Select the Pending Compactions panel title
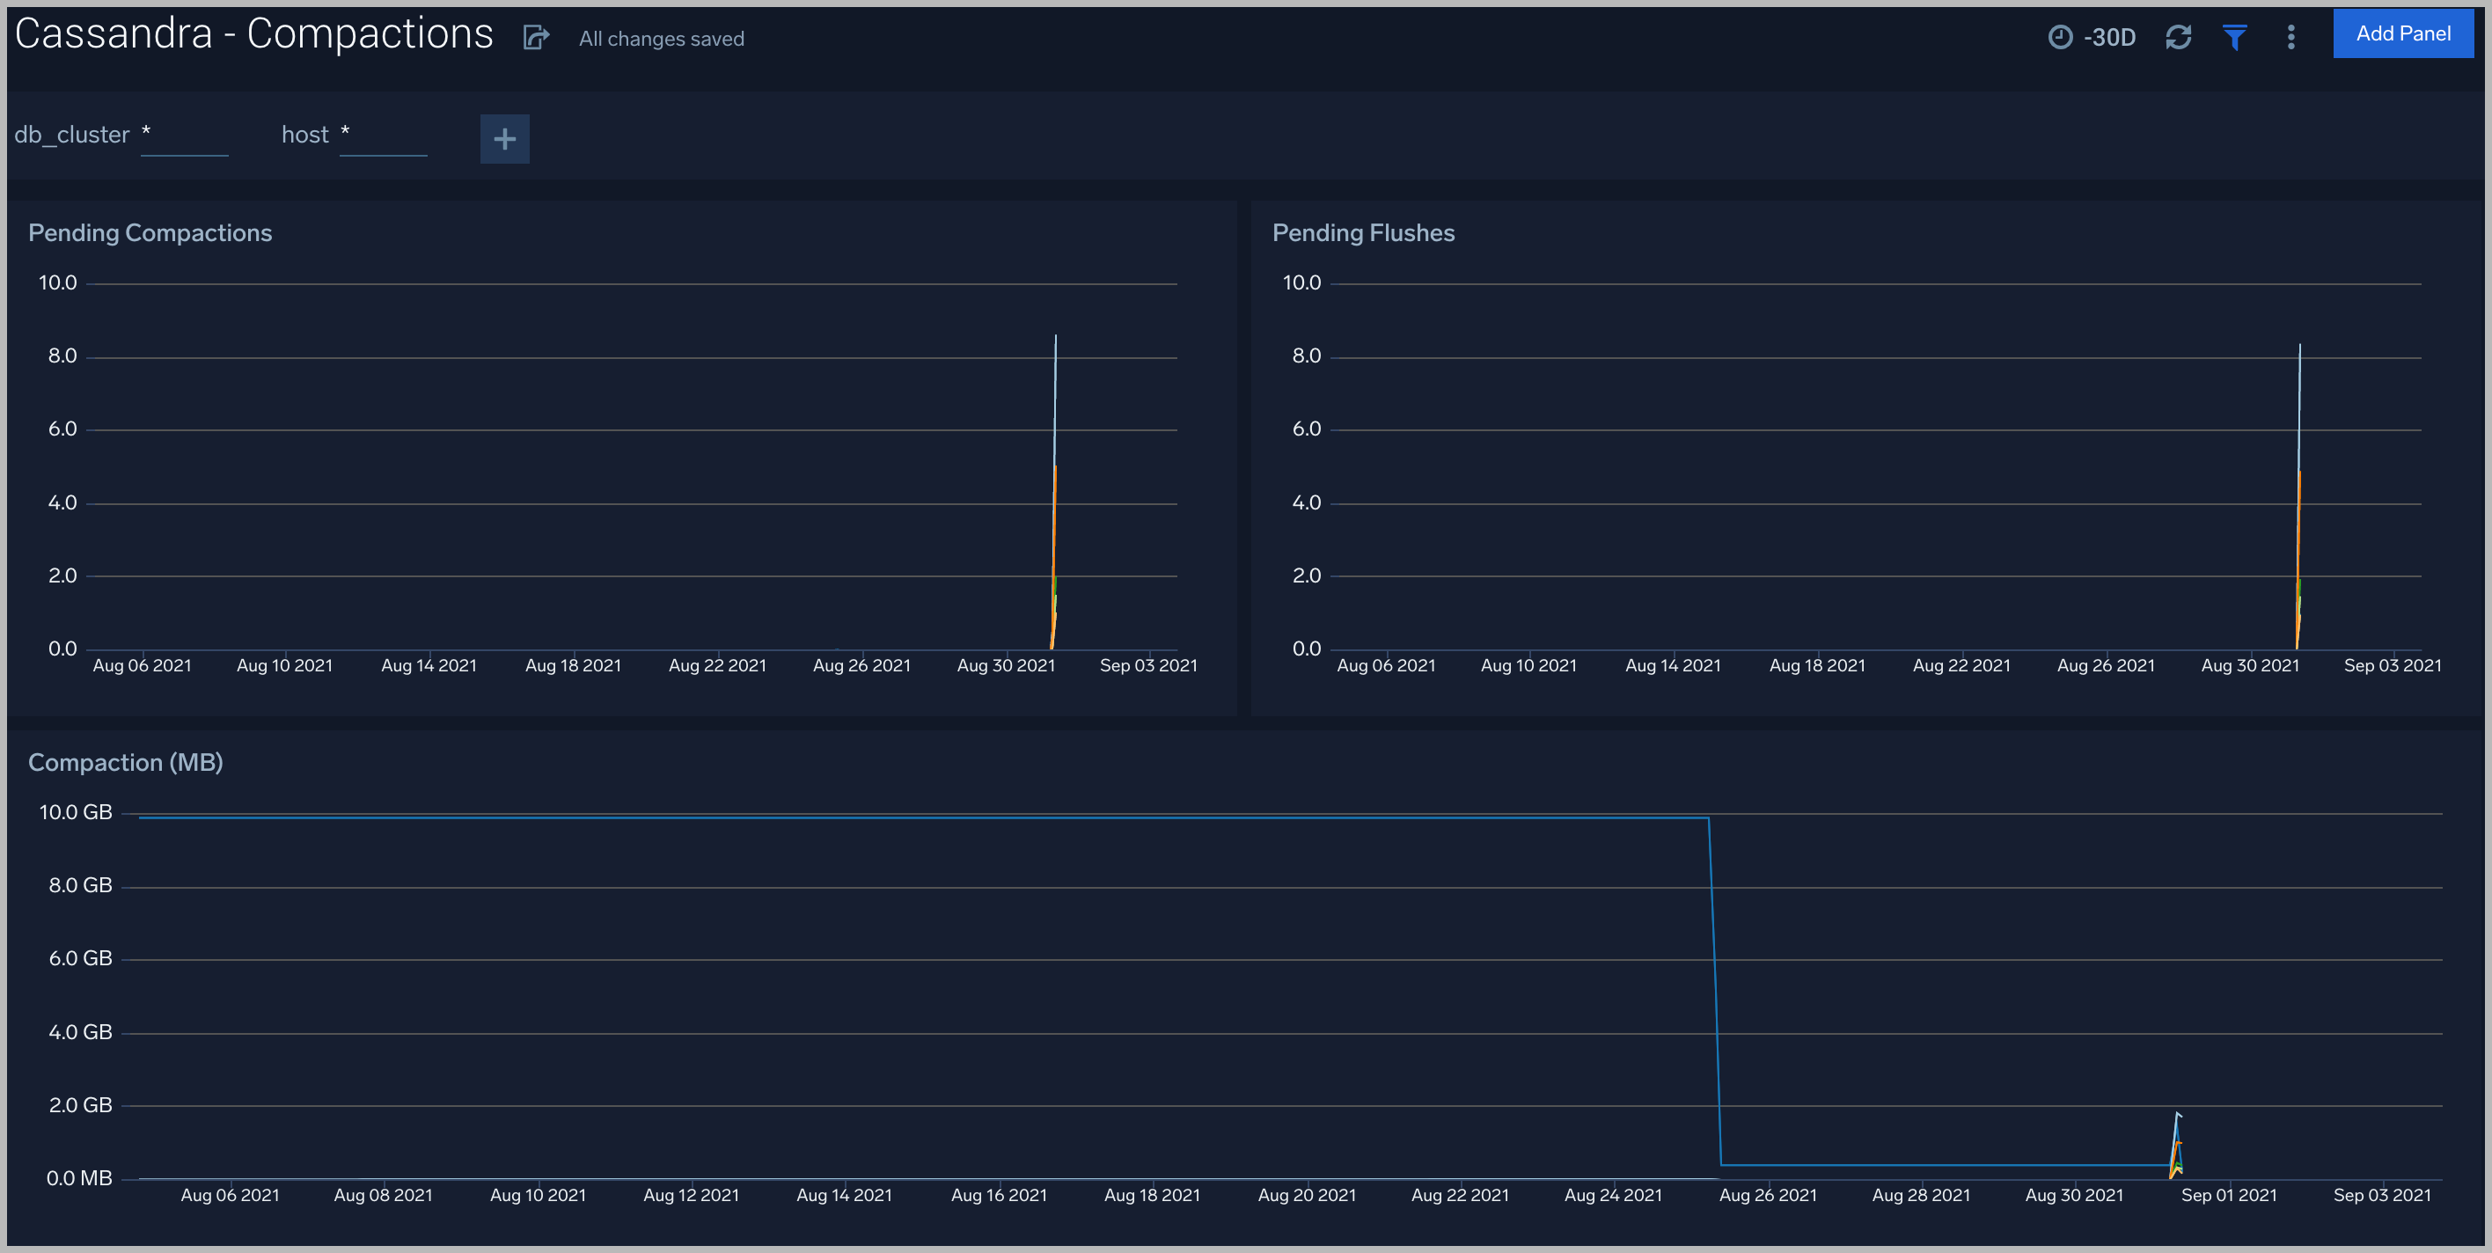The width and height of the screenshot is (2492, 1253). [x=150, y=232]
